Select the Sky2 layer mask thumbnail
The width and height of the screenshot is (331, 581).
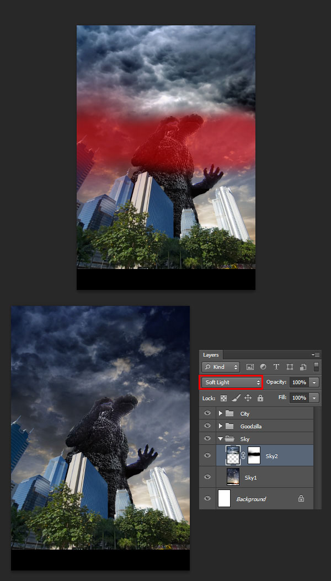(254, 455)
